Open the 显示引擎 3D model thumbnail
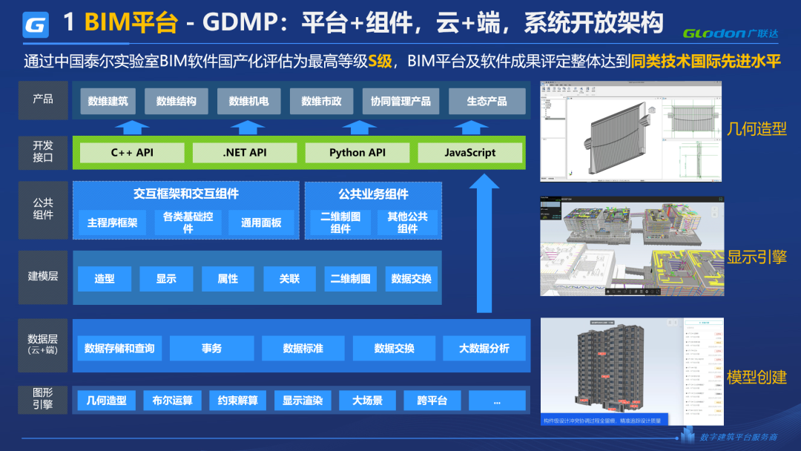The image size is (801, 451). coord(632,246)
